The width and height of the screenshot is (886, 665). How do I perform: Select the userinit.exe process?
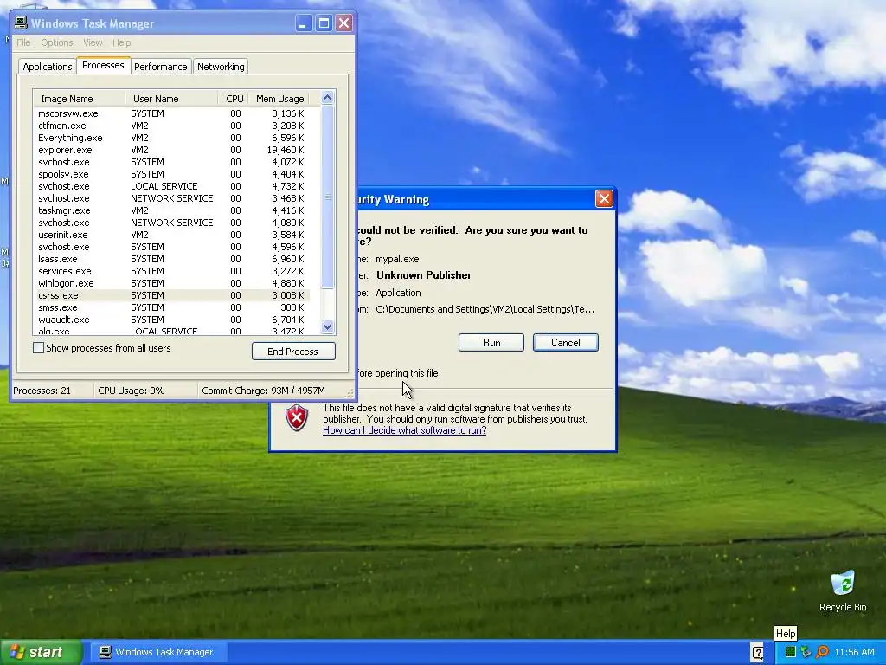pos(172,235)
